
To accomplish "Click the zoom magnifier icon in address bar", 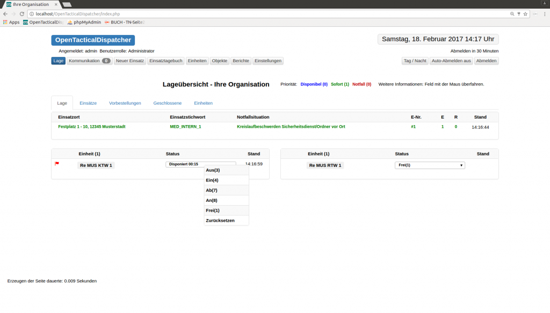I will click(512, 14).
